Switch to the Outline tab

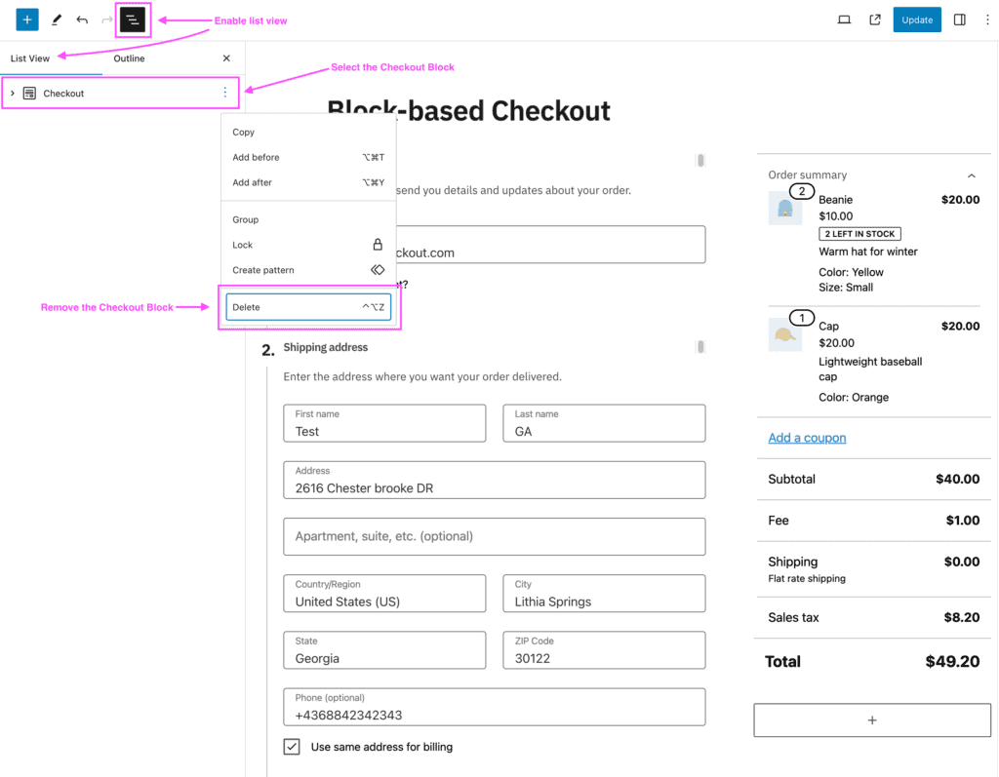(x=129, y=58)
